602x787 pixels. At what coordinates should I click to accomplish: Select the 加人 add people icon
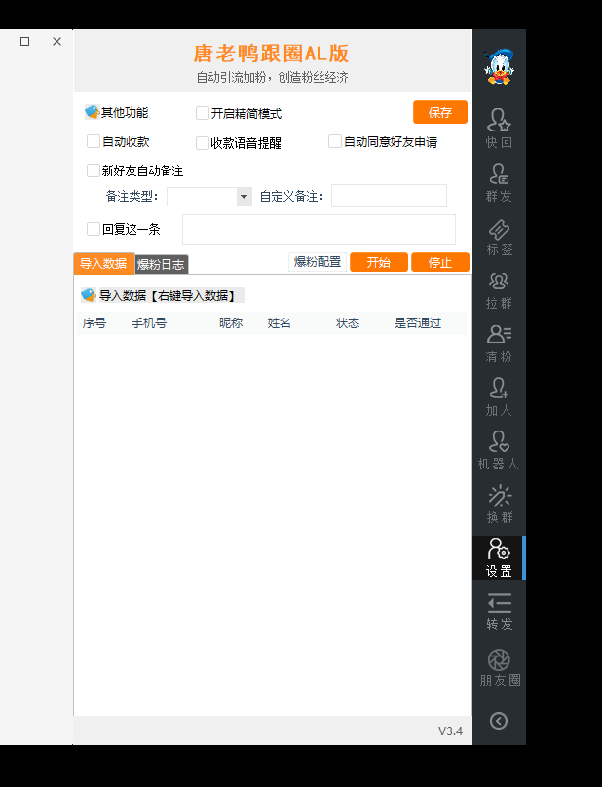(499, 396)
